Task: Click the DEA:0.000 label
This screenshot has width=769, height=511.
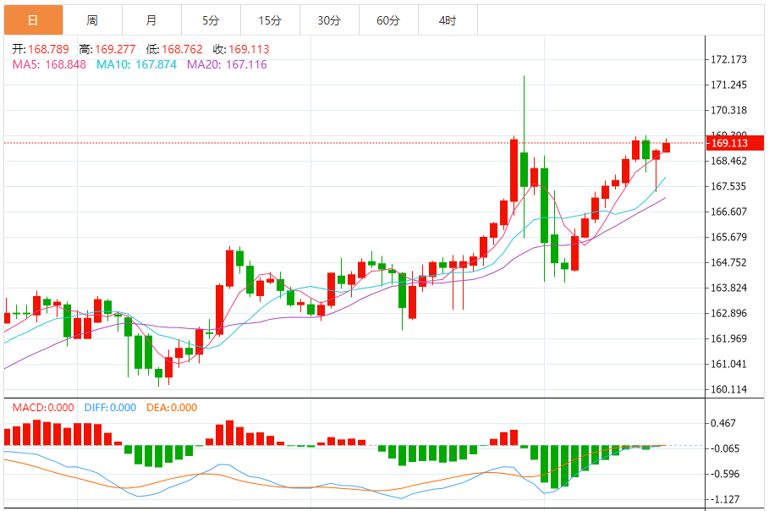Action: click(x=172, y=408)
